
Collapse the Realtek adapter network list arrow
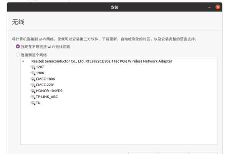(x=23, y=62)
